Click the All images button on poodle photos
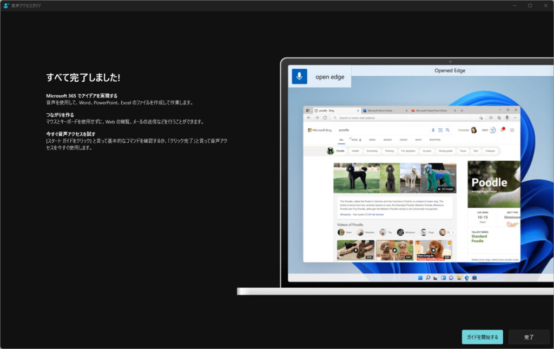The image size is (554, 349). (446, 189)
